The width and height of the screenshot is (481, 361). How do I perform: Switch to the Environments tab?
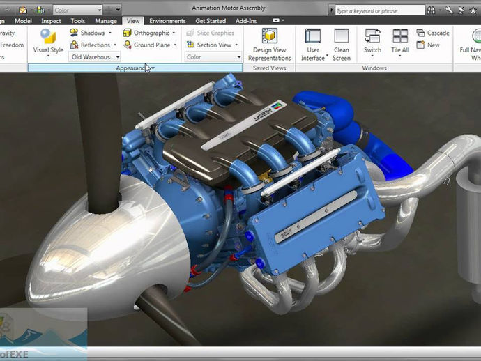click(167, 21)
